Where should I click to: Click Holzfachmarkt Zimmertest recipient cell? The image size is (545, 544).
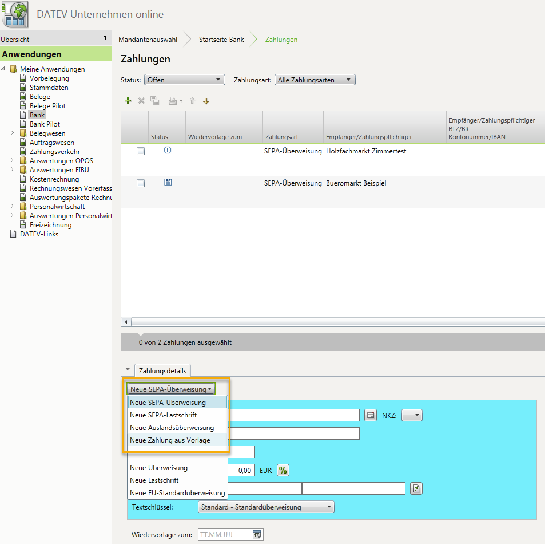coord(366,151)
